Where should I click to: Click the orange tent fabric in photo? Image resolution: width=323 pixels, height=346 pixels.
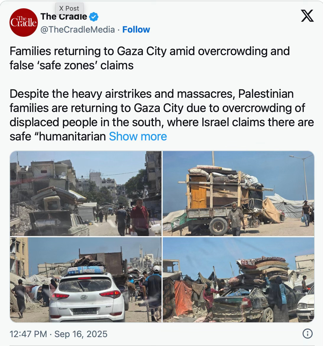[183, 298]
